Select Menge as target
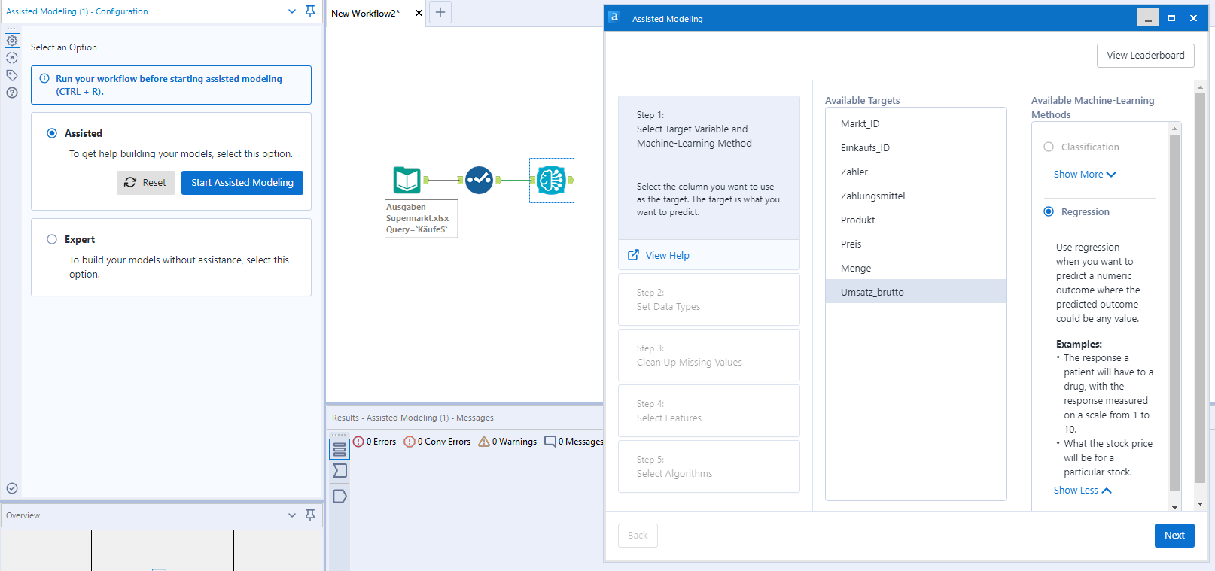Image resolution: width=1215 pixels, height=571 pixels. click(x=916, y=269)
